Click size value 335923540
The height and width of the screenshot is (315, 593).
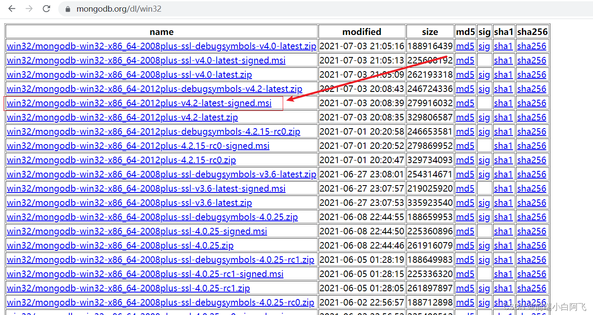[430, 203]
